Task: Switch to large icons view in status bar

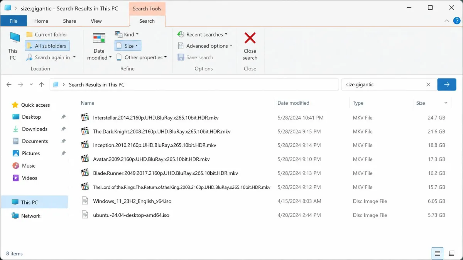Action: point(451,253)
